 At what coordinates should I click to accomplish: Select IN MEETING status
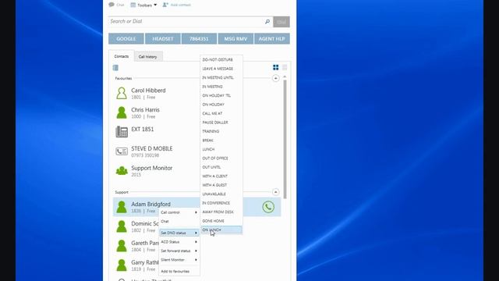(221, 87)
